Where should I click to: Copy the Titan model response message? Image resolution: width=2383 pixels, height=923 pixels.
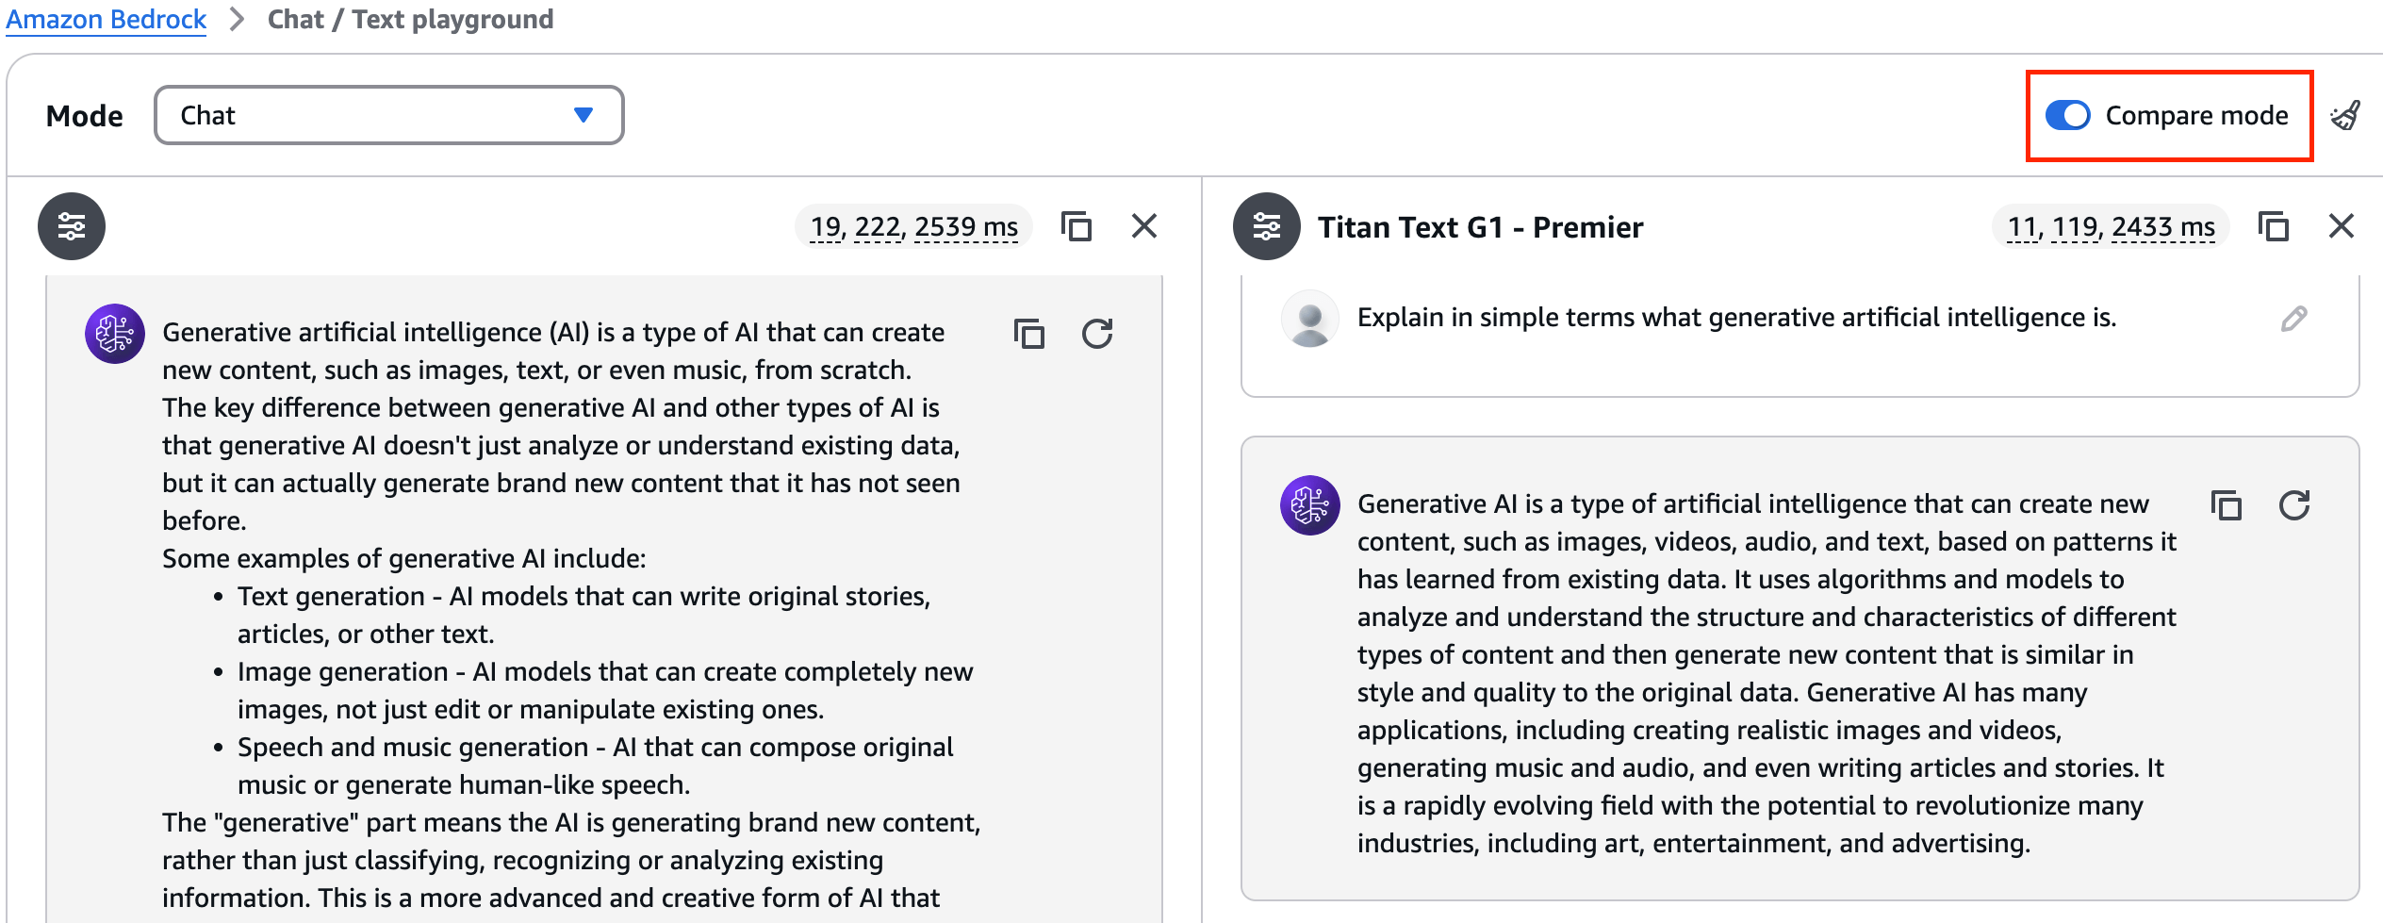(x=2227, y=505)
